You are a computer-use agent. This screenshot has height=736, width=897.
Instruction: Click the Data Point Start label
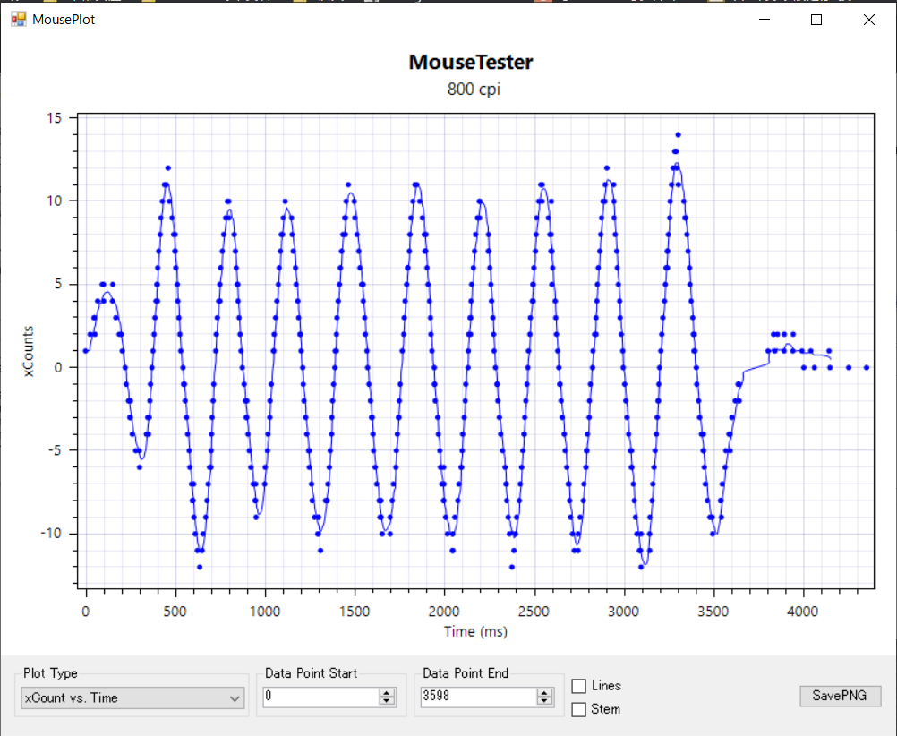[x=312, y=673]
